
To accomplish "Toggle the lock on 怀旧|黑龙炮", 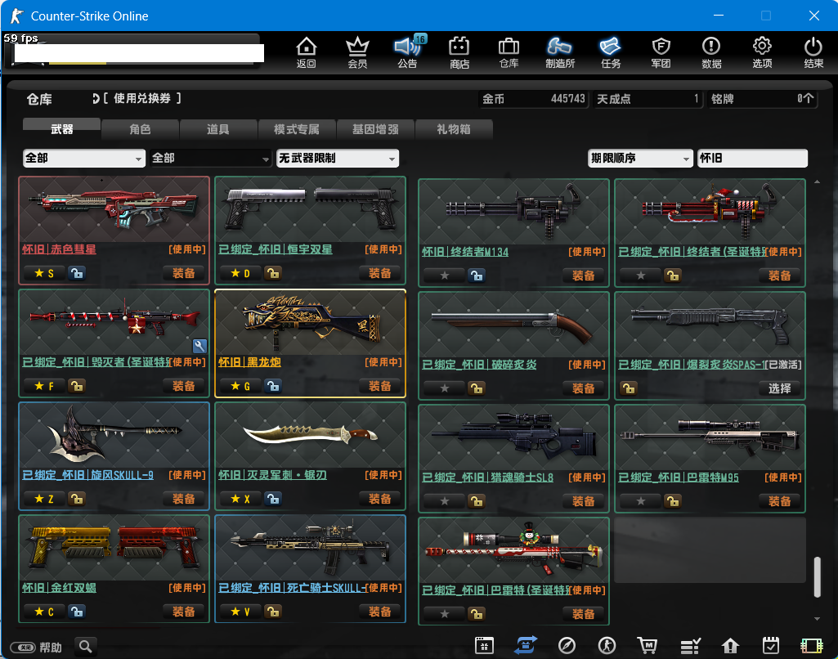I will click(x=273, y=387).
